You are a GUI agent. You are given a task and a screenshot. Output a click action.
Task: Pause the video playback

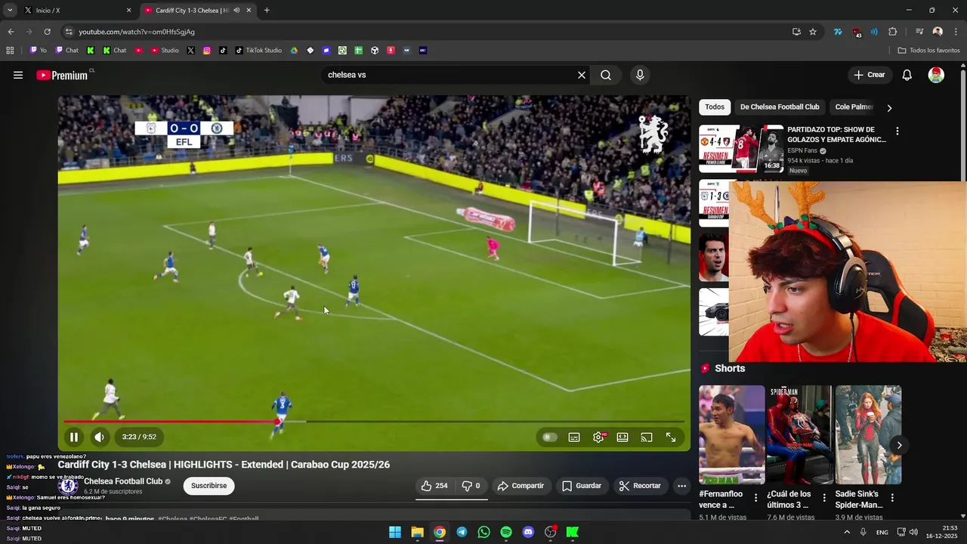coord(74,437)
